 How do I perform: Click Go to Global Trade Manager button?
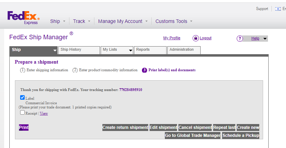pyautogui.click(x=193, y=135)
